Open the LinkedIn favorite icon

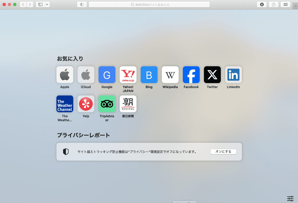[x=233, y=75]
